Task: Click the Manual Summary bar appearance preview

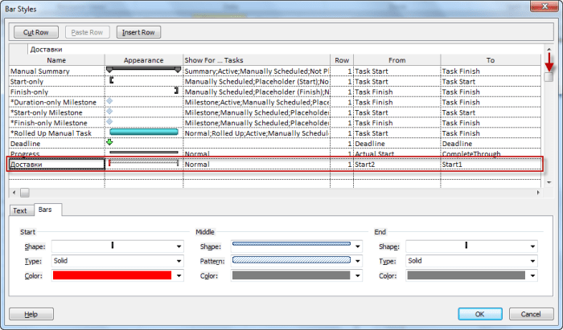Action: coord(143,71)
